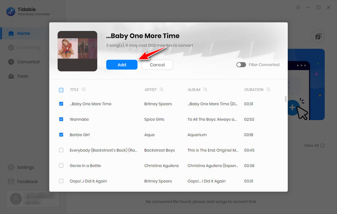Click the TITLE column header
The image size is (337, 214).
pyautogui.click(x=75, y=90)
